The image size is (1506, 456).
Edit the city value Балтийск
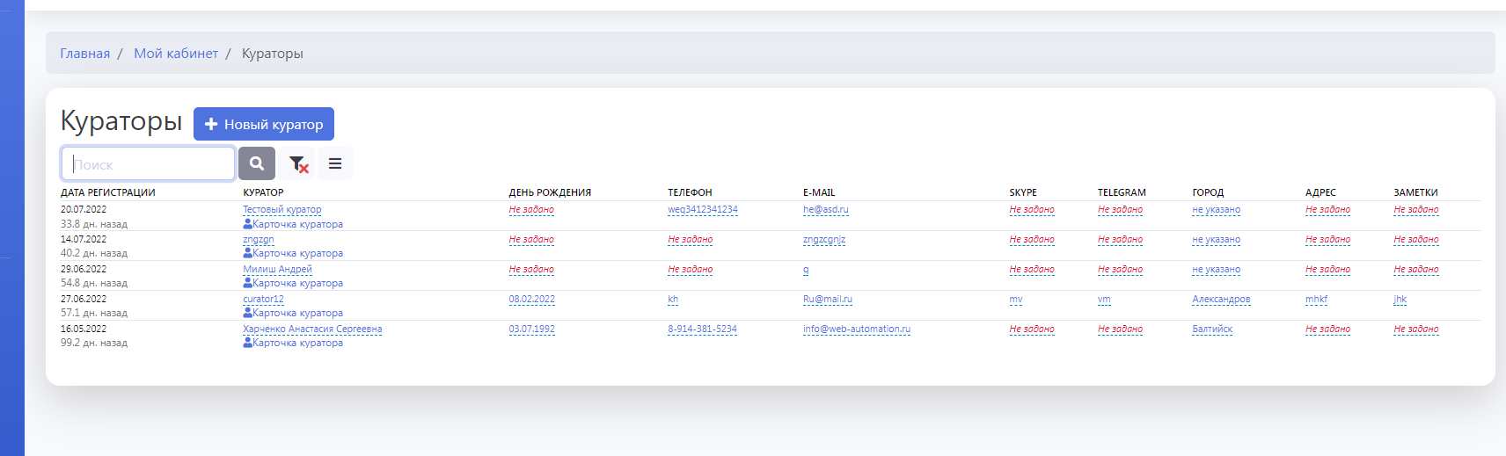pos(1211,329)
